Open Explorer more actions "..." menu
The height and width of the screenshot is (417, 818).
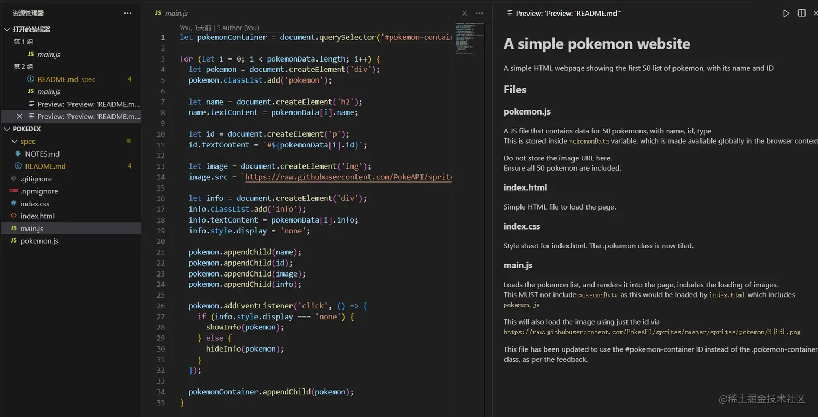click(127, 13)
